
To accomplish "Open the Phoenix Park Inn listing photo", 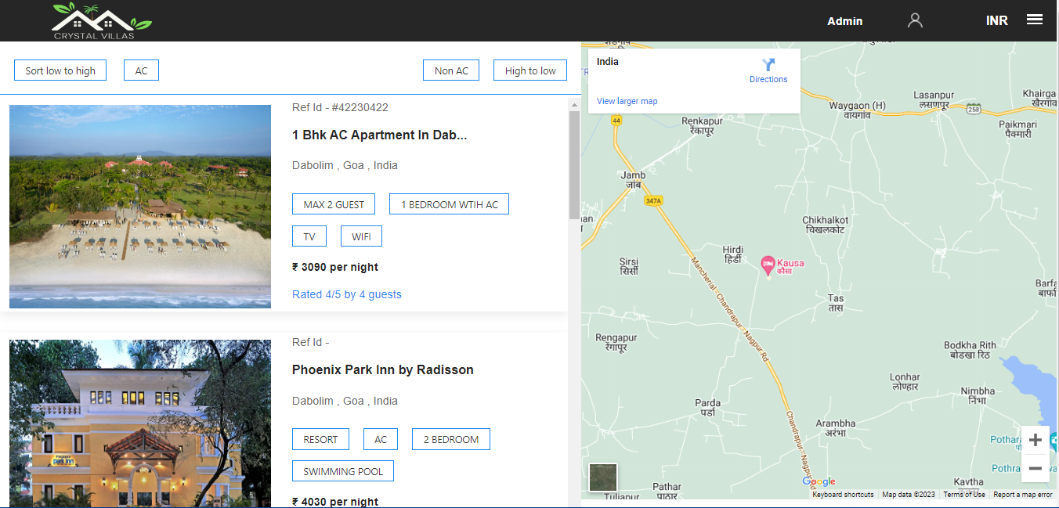I will pyautogui.click(x=139, y=423).
